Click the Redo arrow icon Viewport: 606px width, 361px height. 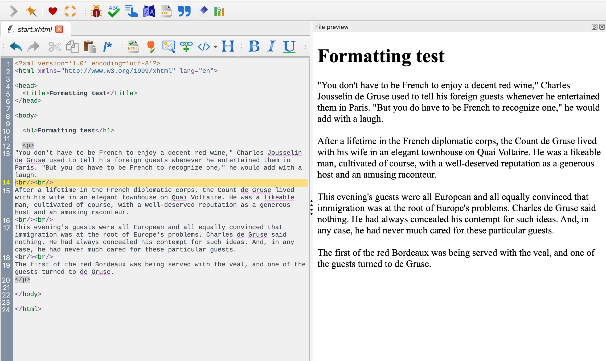click(33, 47)
